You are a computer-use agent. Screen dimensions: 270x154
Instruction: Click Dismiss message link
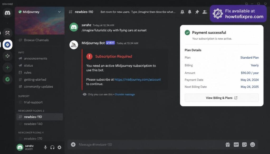[x=125, y=94]
